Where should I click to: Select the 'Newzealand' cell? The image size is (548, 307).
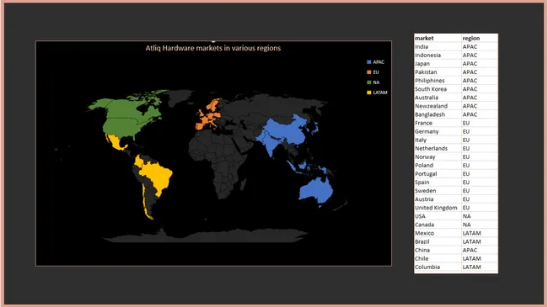[x=438, y=106]
